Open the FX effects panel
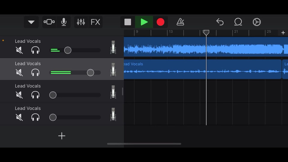288x162 pixels. tap(95, 22)
